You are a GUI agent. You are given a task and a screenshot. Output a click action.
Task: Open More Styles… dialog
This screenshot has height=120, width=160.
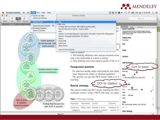(86, 46)
